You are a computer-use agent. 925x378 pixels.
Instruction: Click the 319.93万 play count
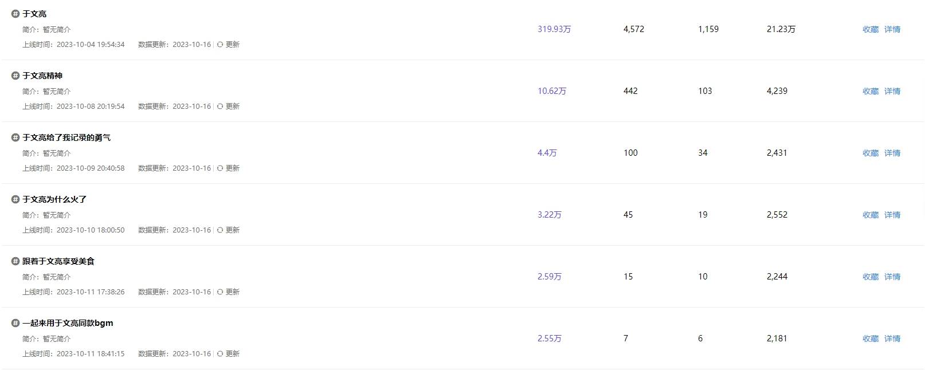tap(554, 29)
